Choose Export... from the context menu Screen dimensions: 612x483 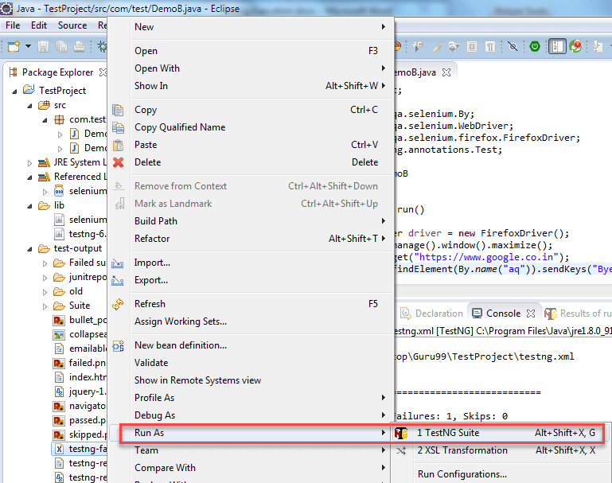click(151, 280)
